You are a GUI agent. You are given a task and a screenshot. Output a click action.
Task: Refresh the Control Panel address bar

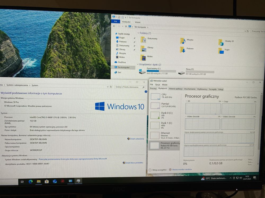111,87
